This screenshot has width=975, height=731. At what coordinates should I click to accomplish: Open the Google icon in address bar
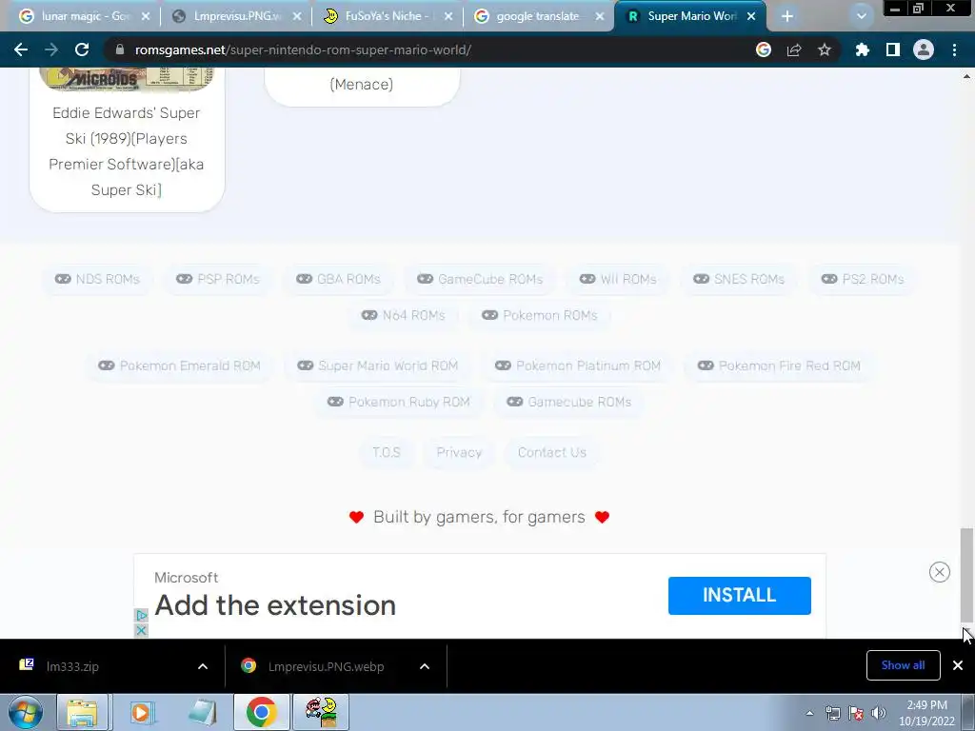[x=763, y=49]
